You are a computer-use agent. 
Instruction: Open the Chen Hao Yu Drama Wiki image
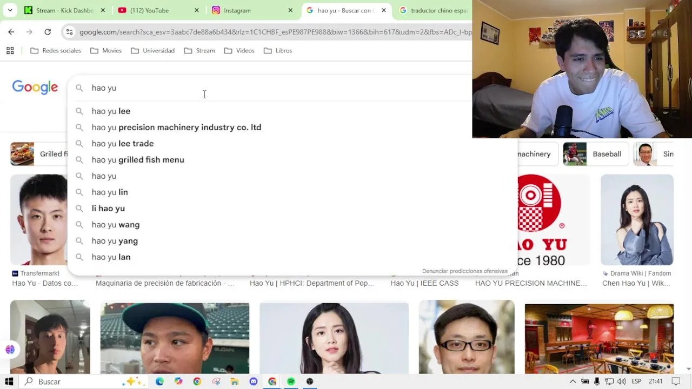tap(637, 220)
